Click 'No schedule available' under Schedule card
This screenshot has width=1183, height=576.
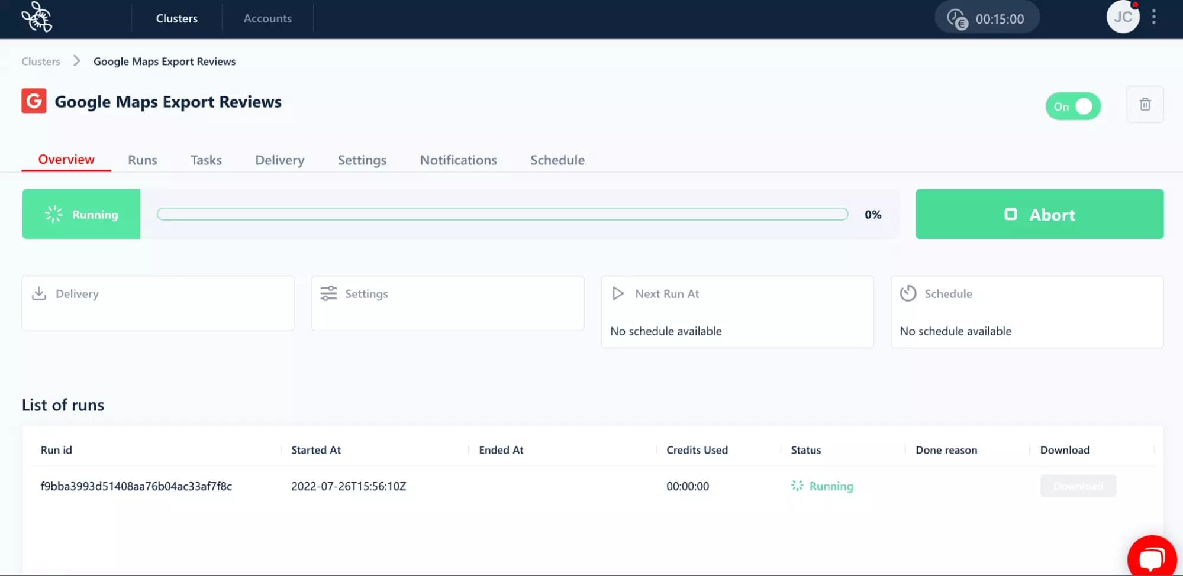(955, 331)
